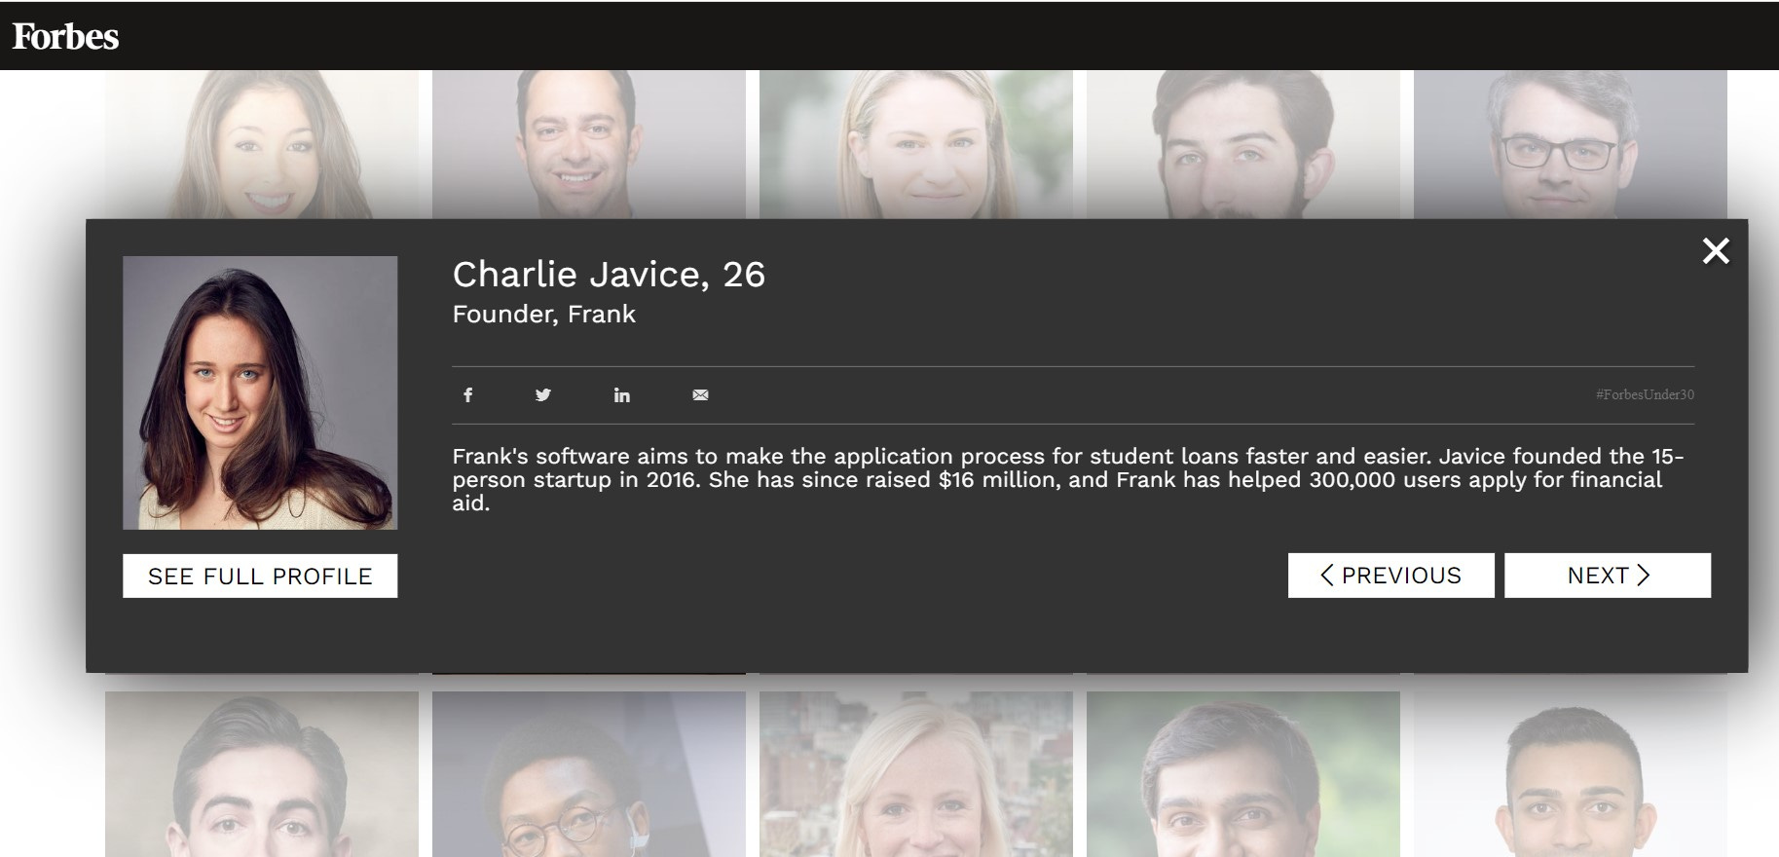
Task: Click the Founder, Frank subtitle
Action: pyautogui.click(x=543, y=315)
